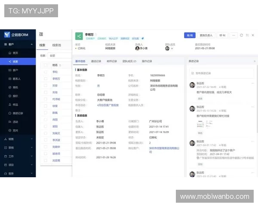Click the 发布跟进记录 input box
Viewport: 258px width, 207px height.
pyautogui.click(x=221, y=73)
